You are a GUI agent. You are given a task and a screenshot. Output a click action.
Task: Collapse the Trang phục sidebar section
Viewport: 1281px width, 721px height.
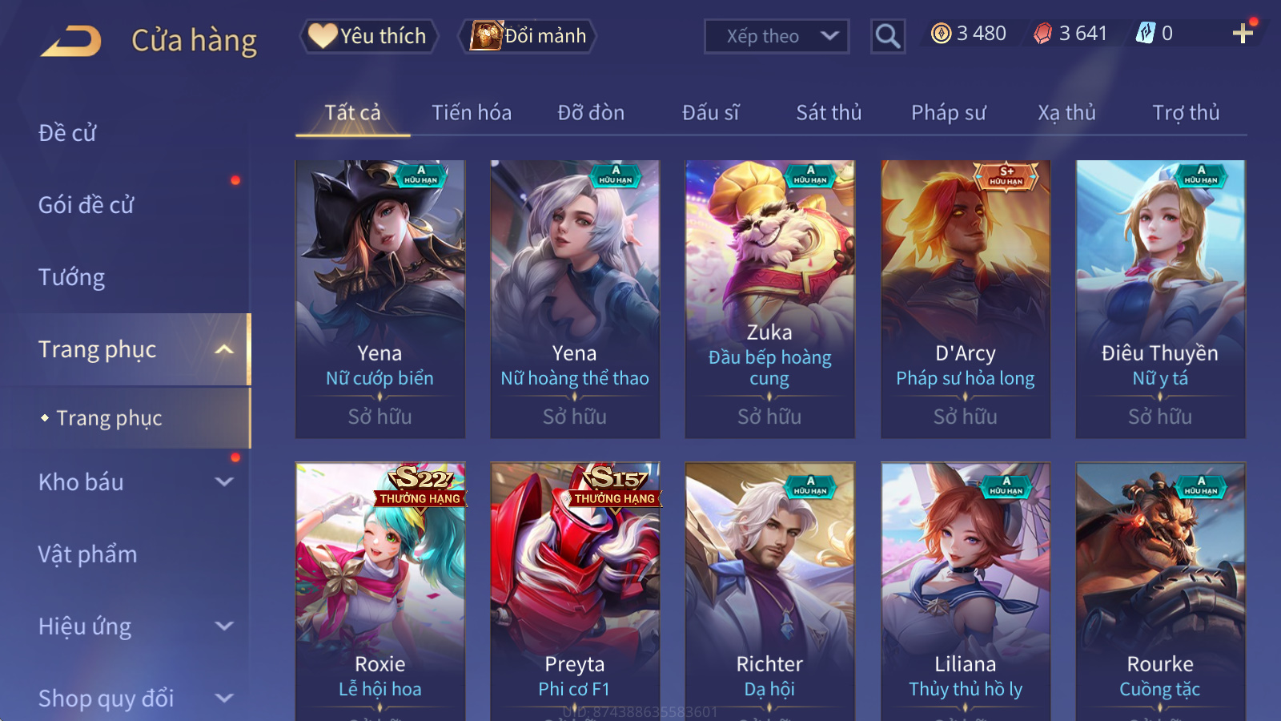pos(225,349)
